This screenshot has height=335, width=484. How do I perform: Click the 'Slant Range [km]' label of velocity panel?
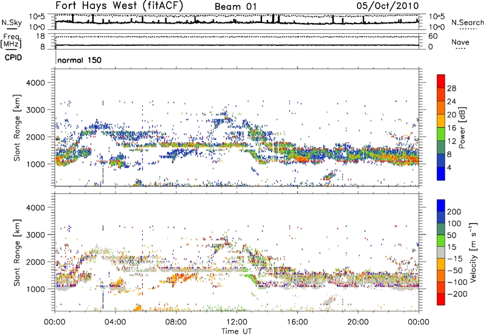[17, 253]
